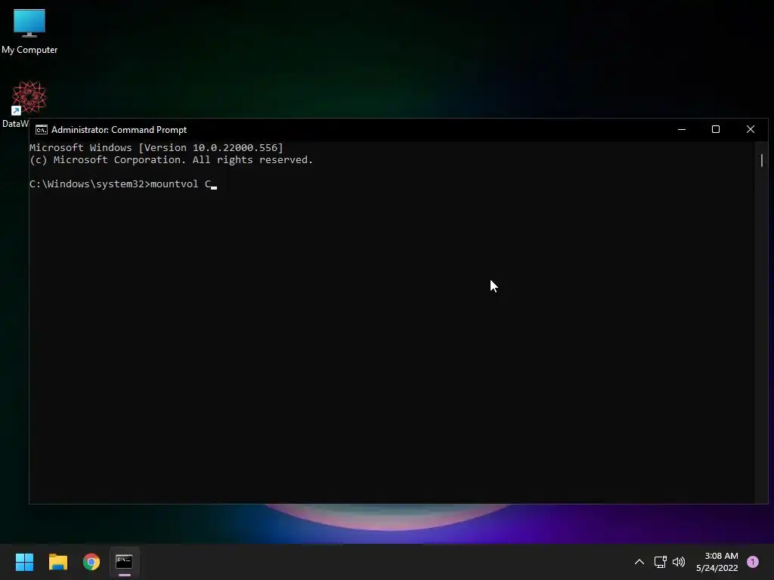Click the Command Prompt taskbar button
Viewport: 774px width, 580px height.
(x=125, y=562)
